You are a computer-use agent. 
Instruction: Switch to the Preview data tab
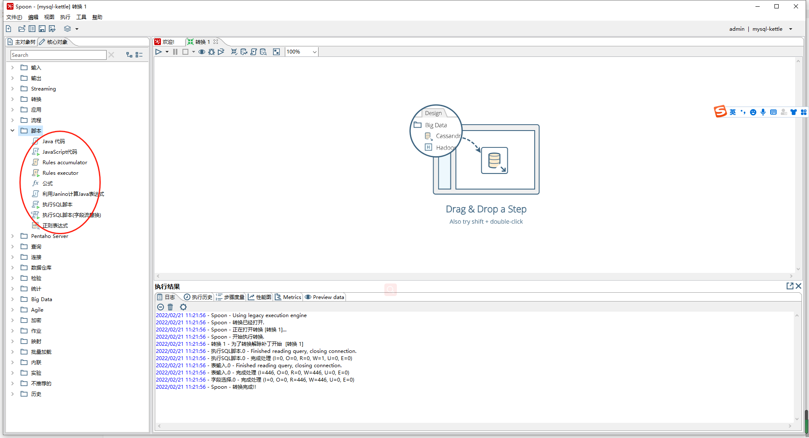point(324,297)
